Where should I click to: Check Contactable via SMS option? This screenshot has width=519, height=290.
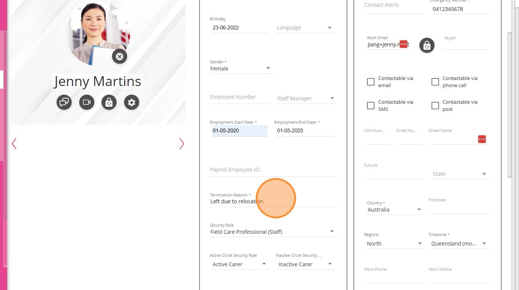(x=371, y=106)
